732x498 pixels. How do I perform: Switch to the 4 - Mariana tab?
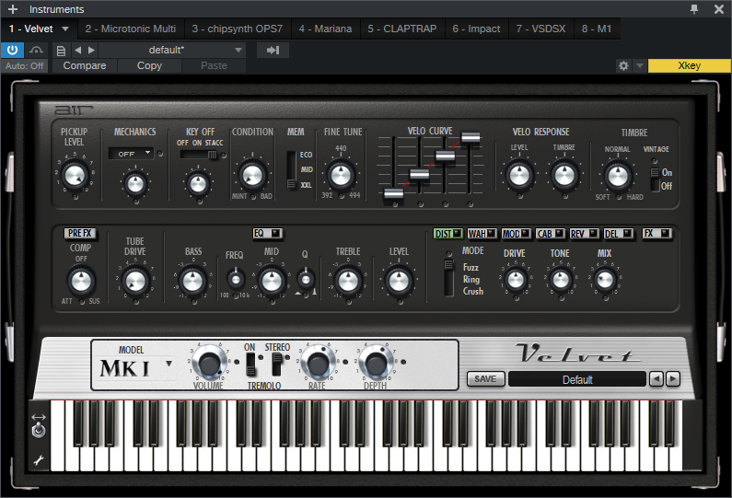tap(325, 29)
